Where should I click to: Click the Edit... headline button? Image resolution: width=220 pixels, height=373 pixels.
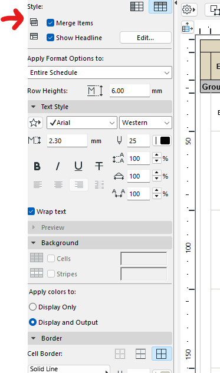pos(146,38)
